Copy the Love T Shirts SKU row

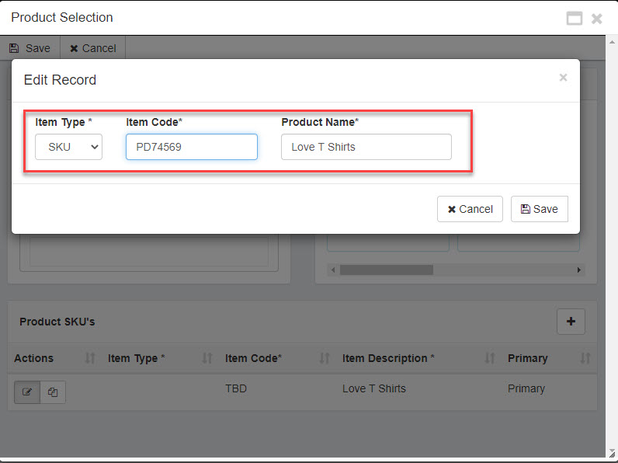(53, 392)
